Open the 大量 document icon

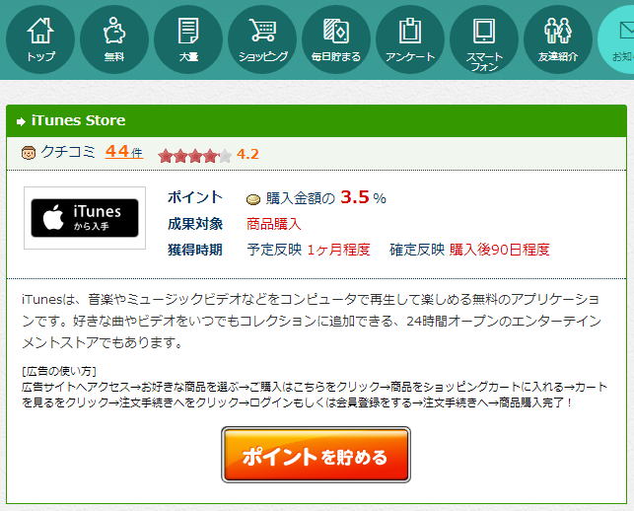(188, 39)
